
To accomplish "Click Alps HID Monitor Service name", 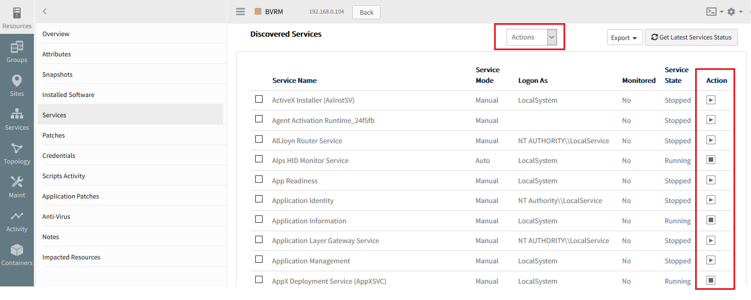I will click(310, 161).
